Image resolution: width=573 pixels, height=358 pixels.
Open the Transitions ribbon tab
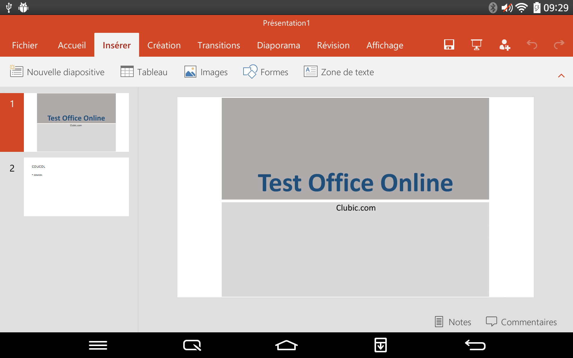(218, 44)
